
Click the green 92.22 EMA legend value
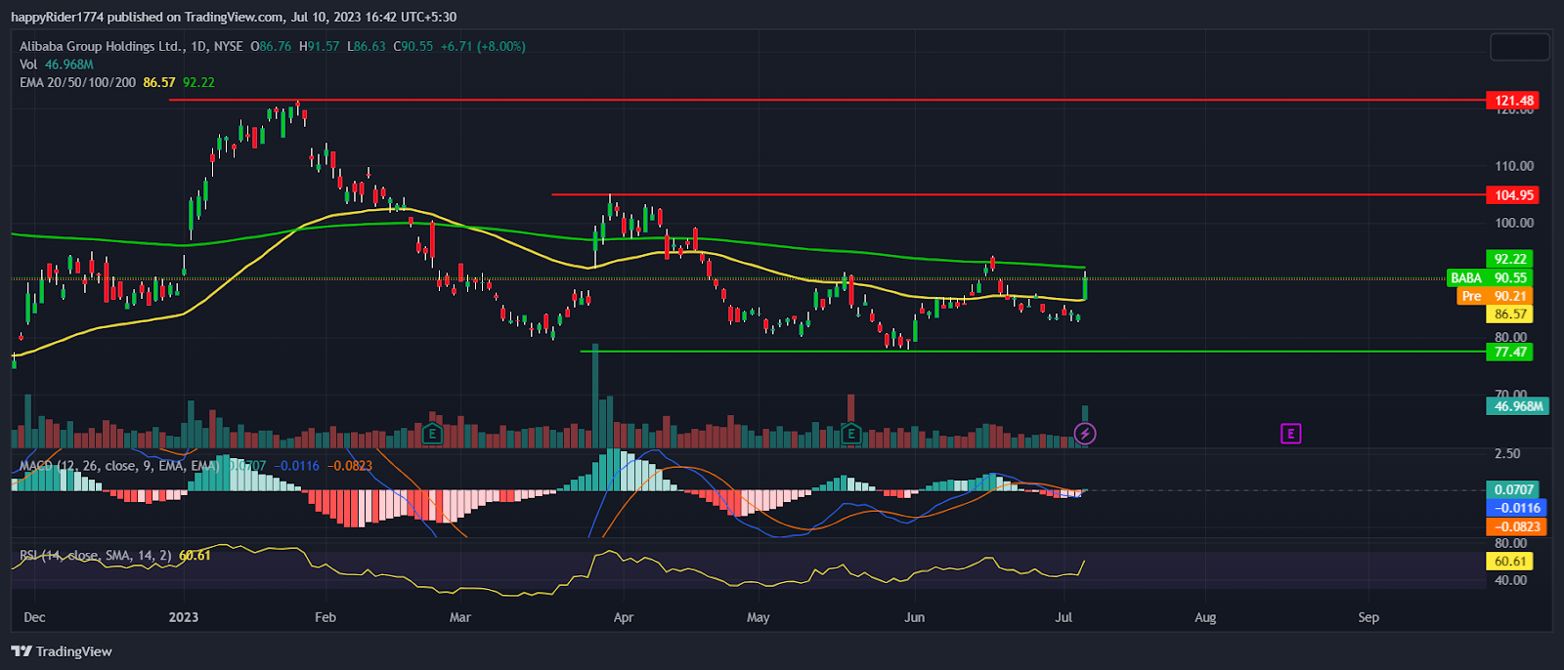(x=198, y=83)
